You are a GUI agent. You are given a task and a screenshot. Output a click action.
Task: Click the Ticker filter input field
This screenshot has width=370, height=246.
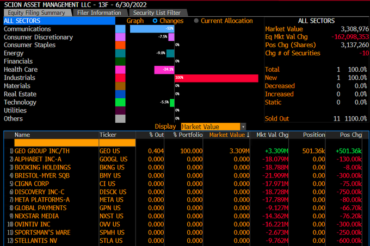coord(118,143)
